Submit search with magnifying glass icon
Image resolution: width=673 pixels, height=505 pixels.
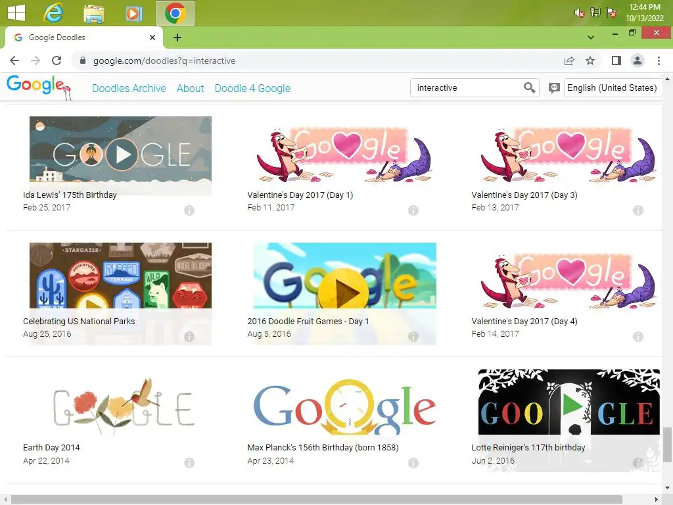click(530, 87)
